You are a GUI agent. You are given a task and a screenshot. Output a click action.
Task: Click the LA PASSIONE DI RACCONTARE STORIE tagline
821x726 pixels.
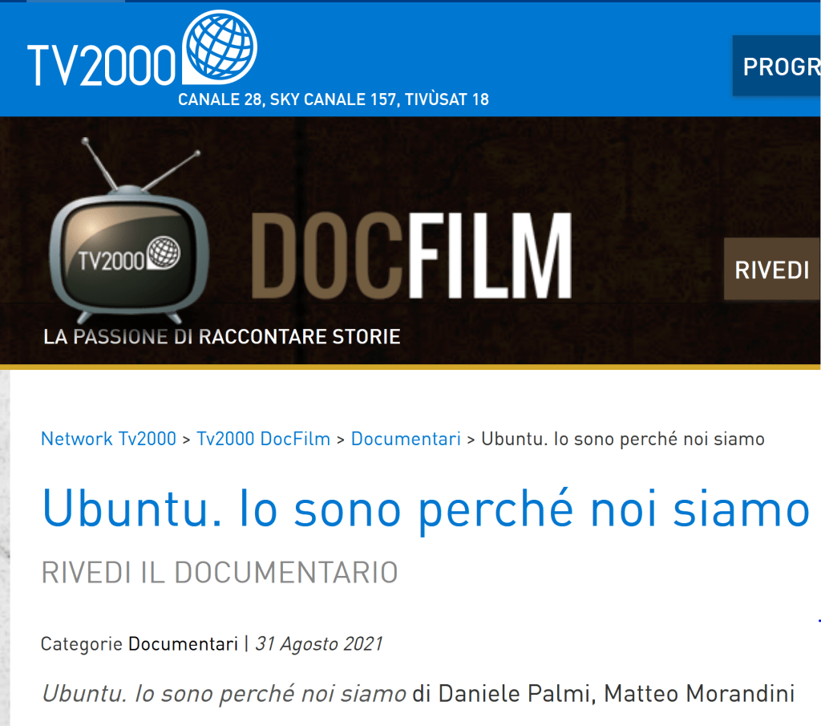click(221, 336)
